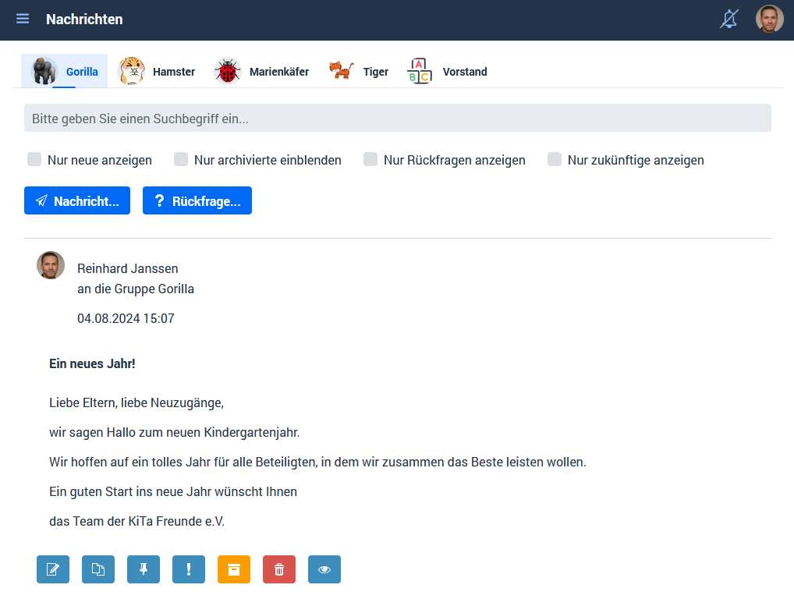Viewport: 794px width, 599px height.
Task: View message readers with the eye icon
Action: point(324,569)
